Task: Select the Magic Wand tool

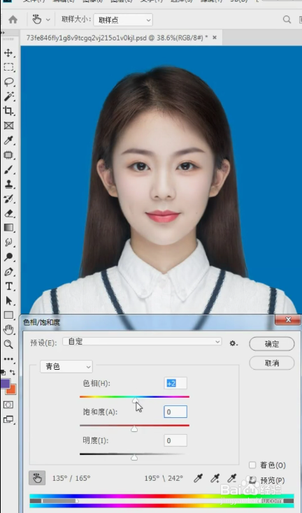Action: click(x=8, y=96)
